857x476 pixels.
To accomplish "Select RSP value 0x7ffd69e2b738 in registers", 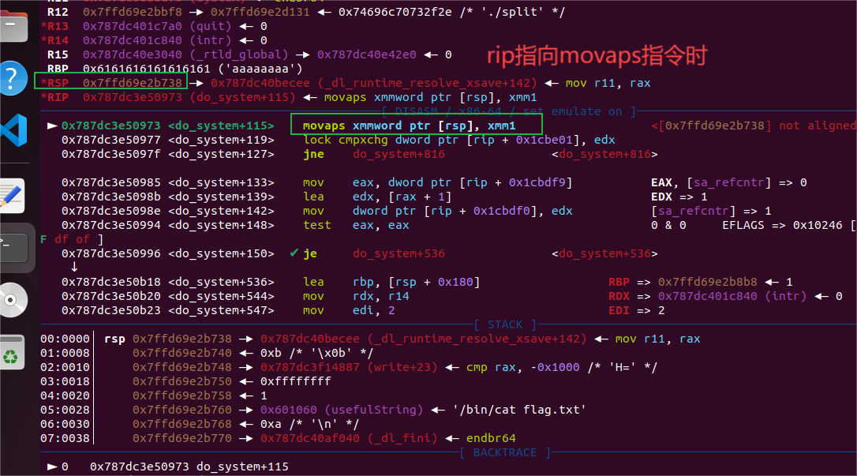I will [x=133, y=83].
